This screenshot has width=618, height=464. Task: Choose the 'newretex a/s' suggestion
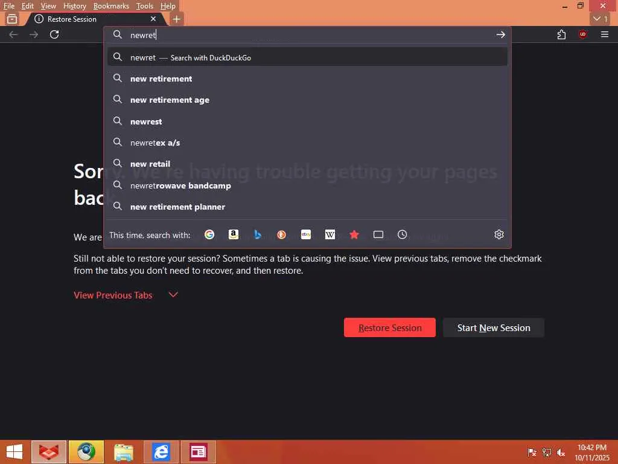(307, 143)
